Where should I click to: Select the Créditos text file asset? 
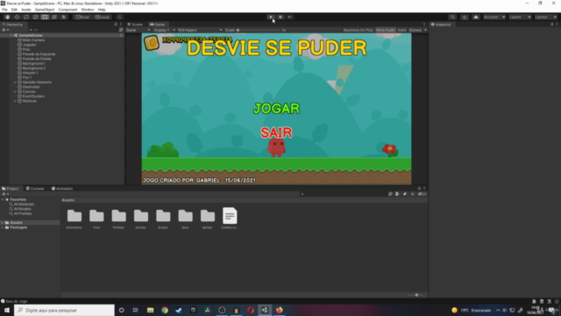click(230, 219)
